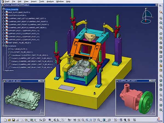Open the View menu
The width and height of the screenshot is (164, 123).
(26, 1)
